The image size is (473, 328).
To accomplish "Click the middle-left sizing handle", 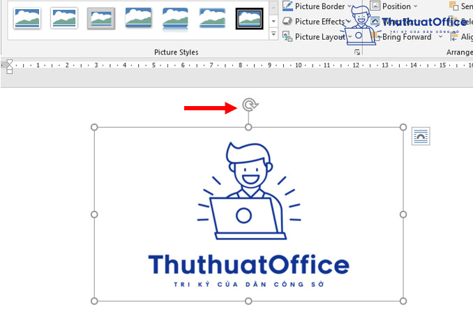I will [94, 214].
